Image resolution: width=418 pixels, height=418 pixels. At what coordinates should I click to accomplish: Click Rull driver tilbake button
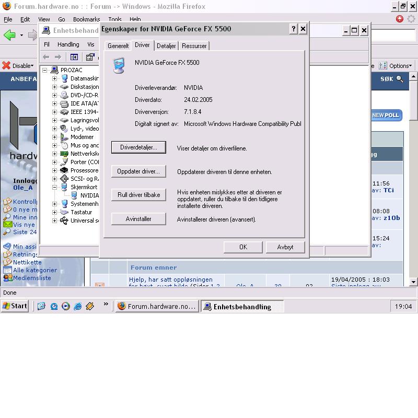point(138,194)
